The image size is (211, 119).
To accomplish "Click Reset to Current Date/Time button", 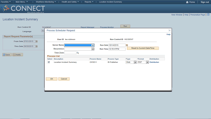I will point(143,48).
